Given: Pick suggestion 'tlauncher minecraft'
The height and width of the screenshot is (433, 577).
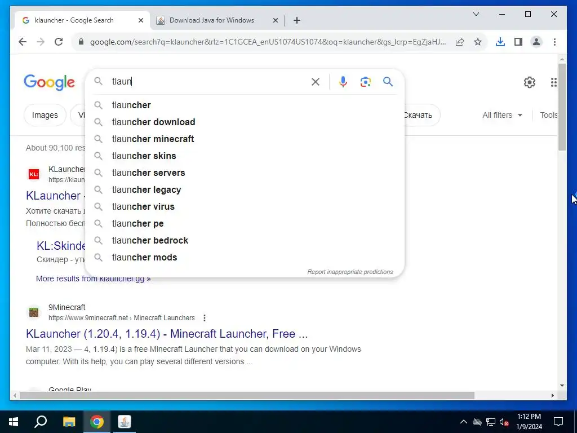Looking at the screenshot, I should [x=245, y=139].
